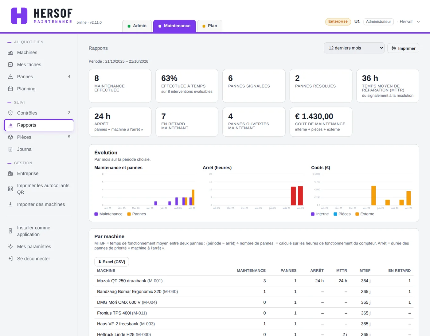Click the Entreprise building icon
This screenshot has height=336, width=430.
(x=10, y=174)
